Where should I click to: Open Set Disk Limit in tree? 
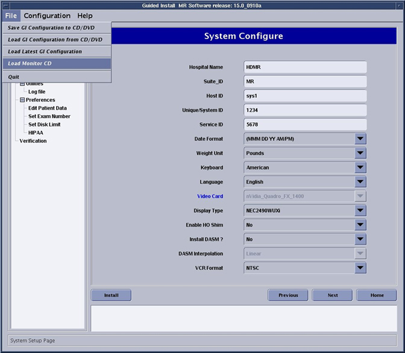45,125
